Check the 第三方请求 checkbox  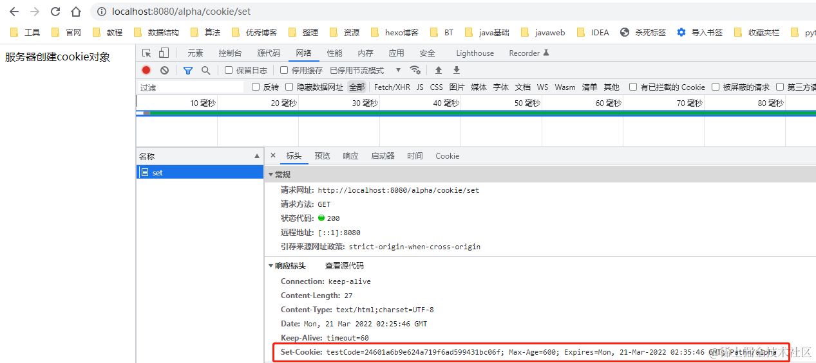(x=780, y=87)
